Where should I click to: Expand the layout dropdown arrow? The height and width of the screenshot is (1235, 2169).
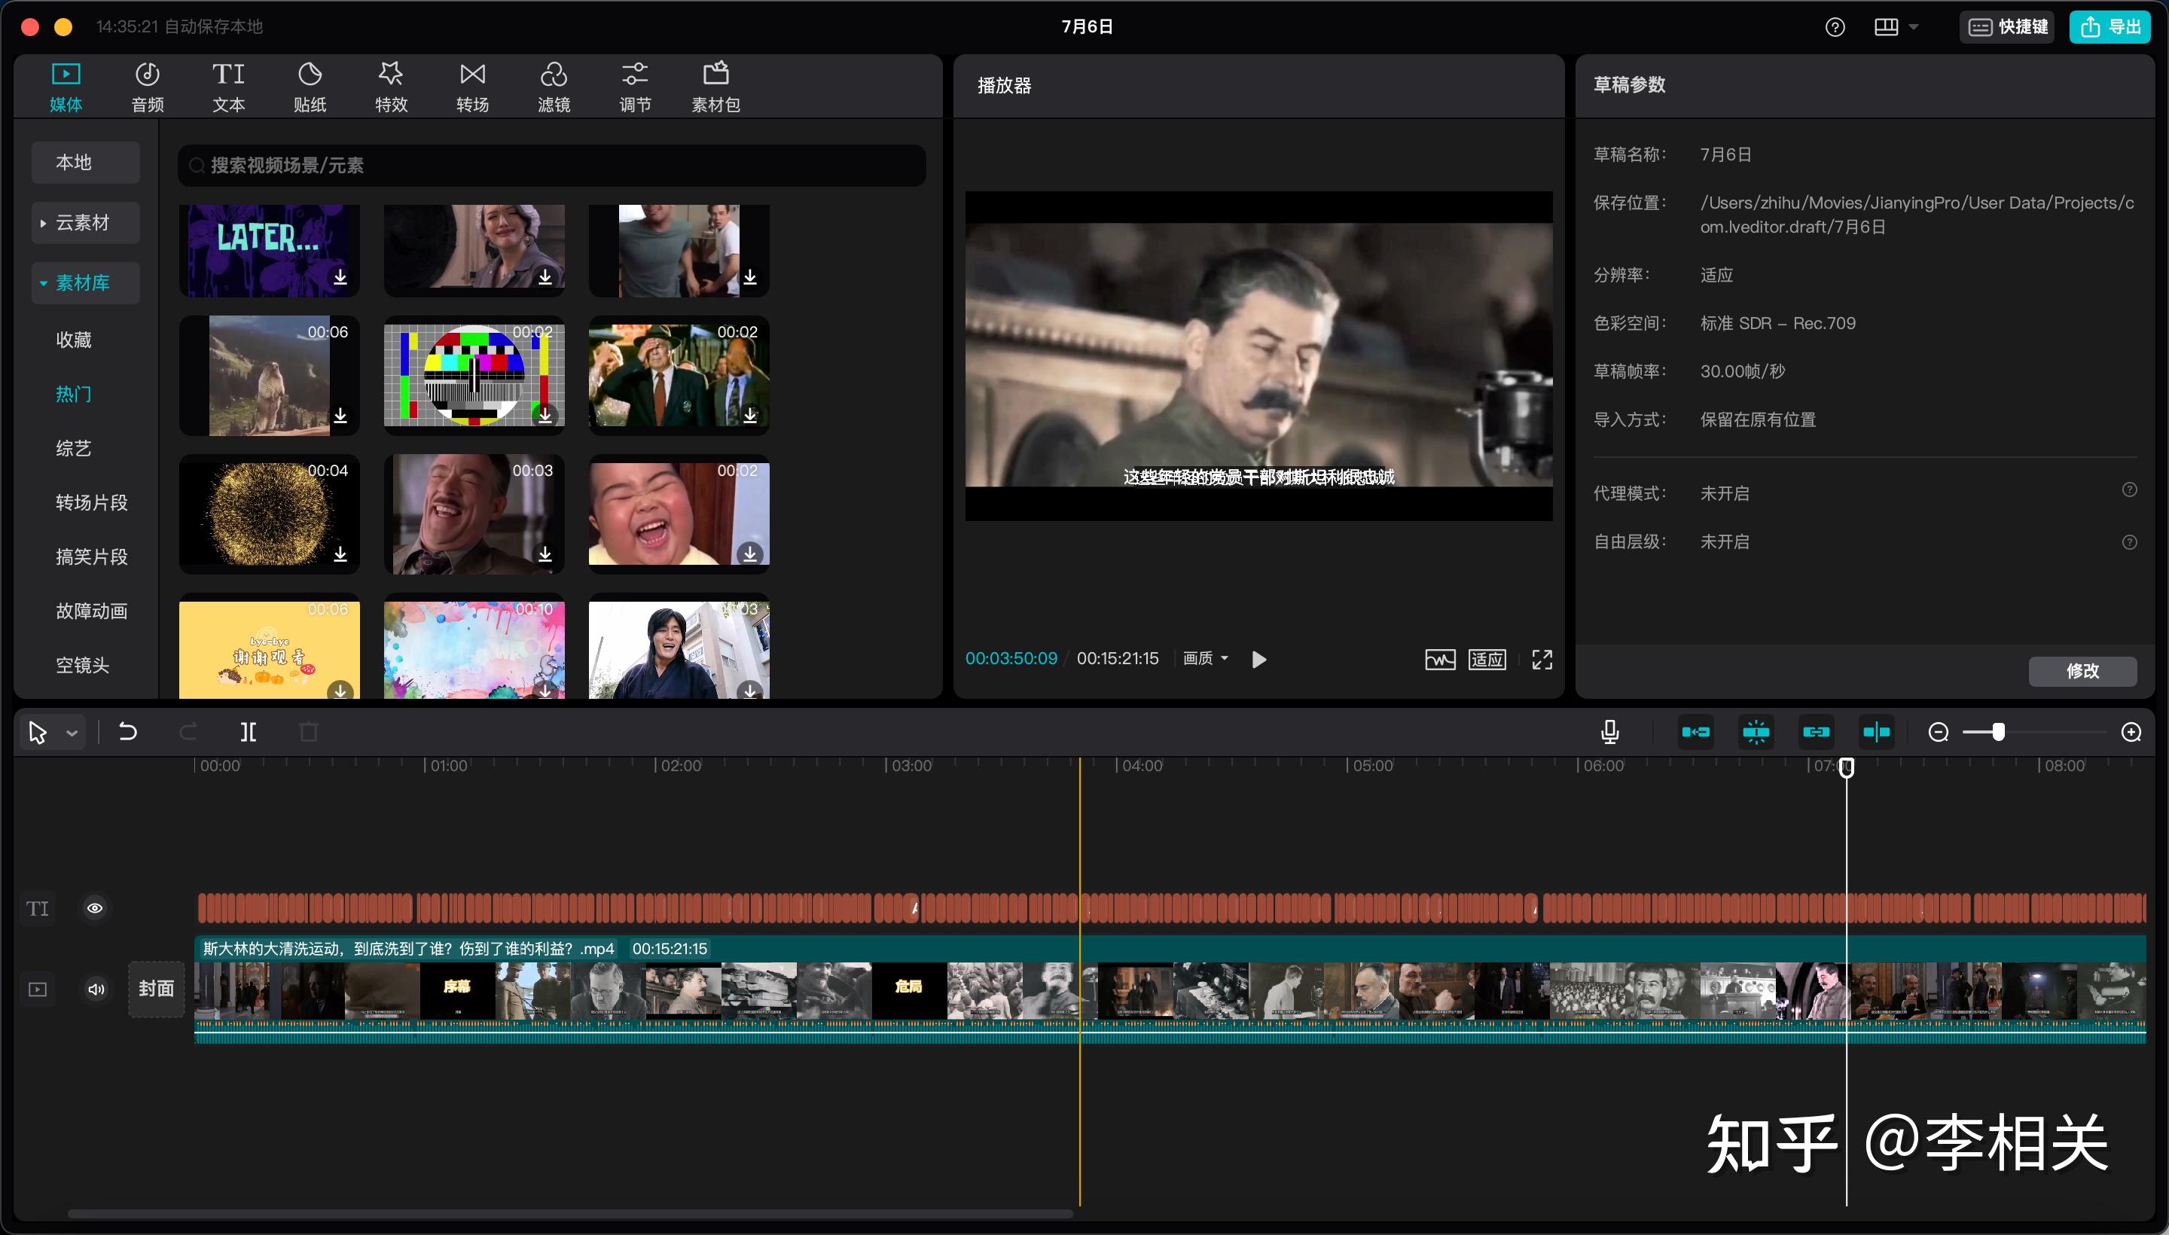[x=1914, y=27]
